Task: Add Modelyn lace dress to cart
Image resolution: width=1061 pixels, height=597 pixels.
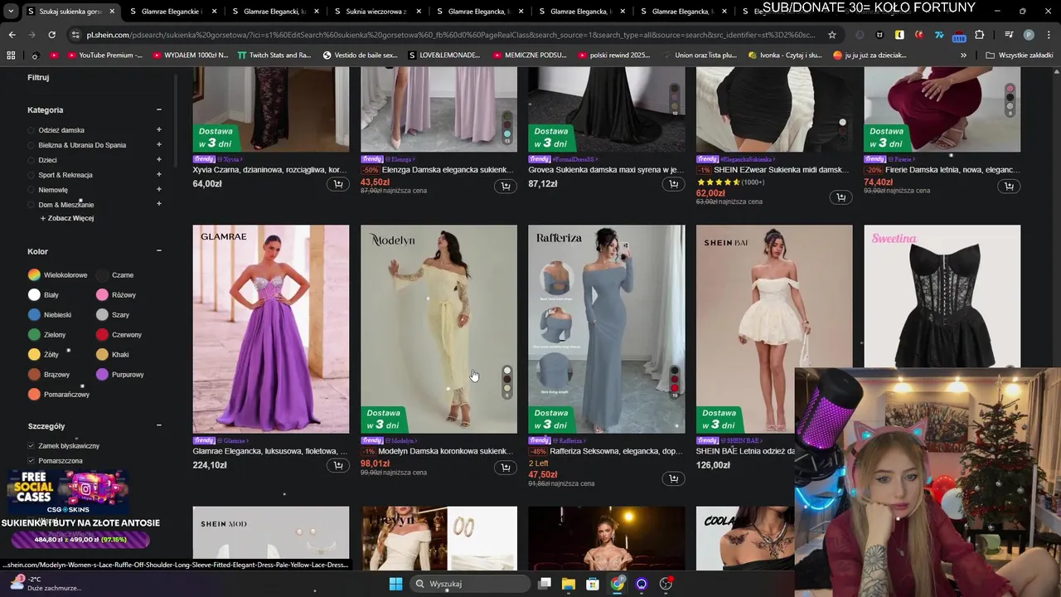Action: 506,468
